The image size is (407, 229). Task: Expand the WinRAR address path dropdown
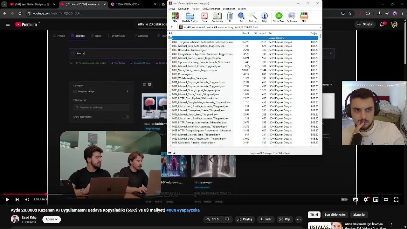pyautogui.click(x=320, y=27)
